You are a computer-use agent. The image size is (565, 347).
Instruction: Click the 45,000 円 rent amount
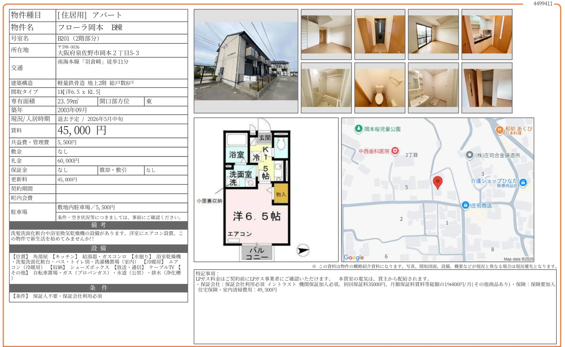[x=82, y=131]
